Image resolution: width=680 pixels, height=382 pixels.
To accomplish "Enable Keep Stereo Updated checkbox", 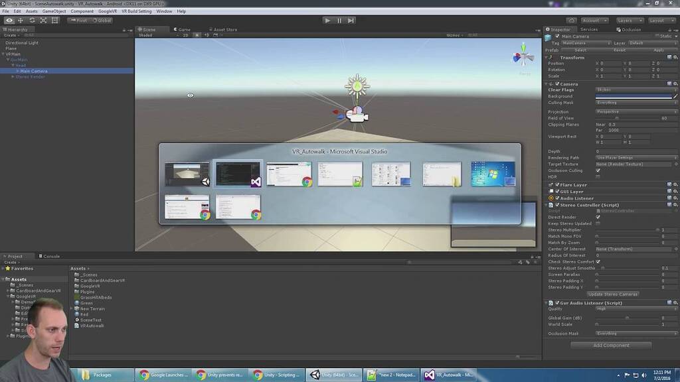I will (598, 223).
